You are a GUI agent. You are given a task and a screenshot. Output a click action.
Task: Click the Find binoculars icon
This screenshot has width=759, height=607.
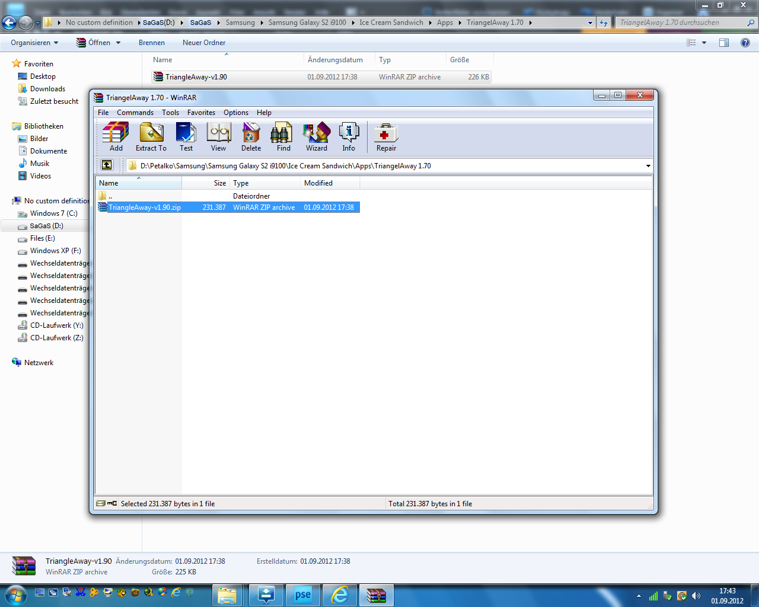(283, 137)
